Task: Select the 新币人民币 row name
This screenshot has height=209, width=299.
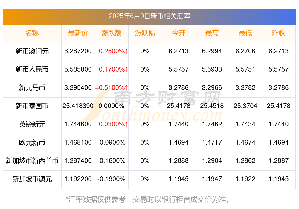Action: pyautogui.click(x=32, y=69)
